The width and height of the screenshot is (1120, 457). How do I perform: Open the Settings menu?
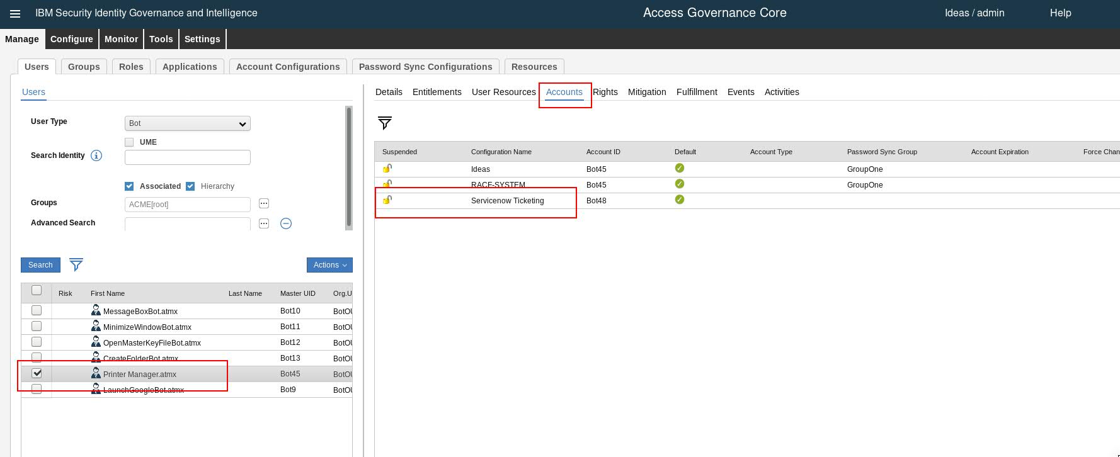click(202, 39)
